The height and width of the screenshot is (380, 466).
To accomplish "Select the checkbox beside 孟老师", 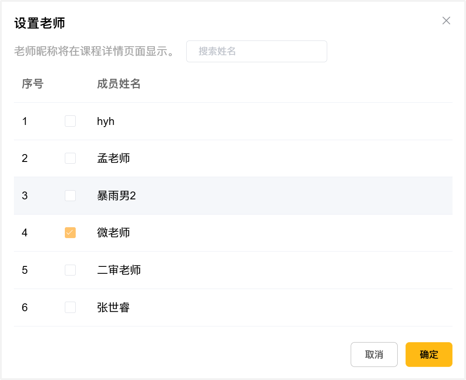I will pos(70,158).
